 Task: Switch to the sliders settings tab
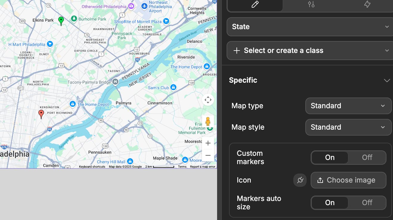[311, 4]
